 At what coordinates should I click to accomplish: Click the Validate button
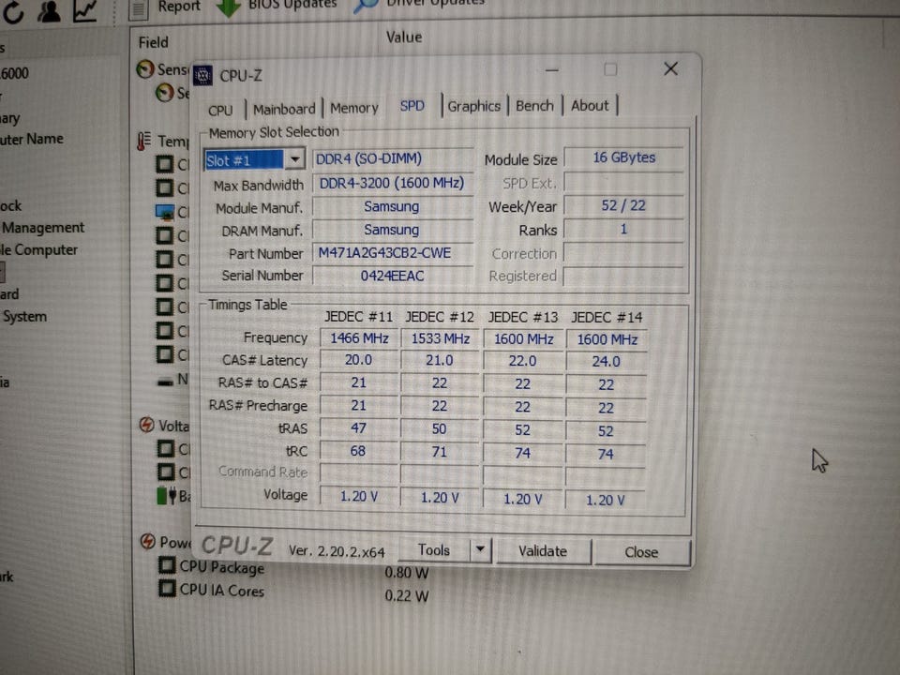click(543, 551)
